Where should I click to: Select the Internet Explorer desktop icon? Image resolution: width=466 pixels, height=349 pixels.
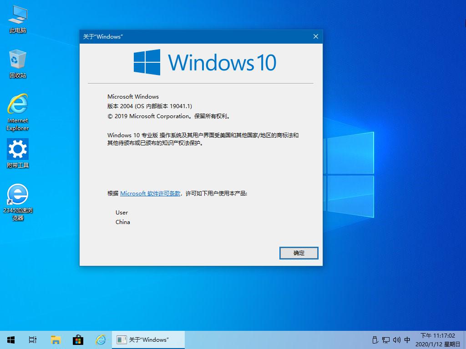tap(18, 112)
